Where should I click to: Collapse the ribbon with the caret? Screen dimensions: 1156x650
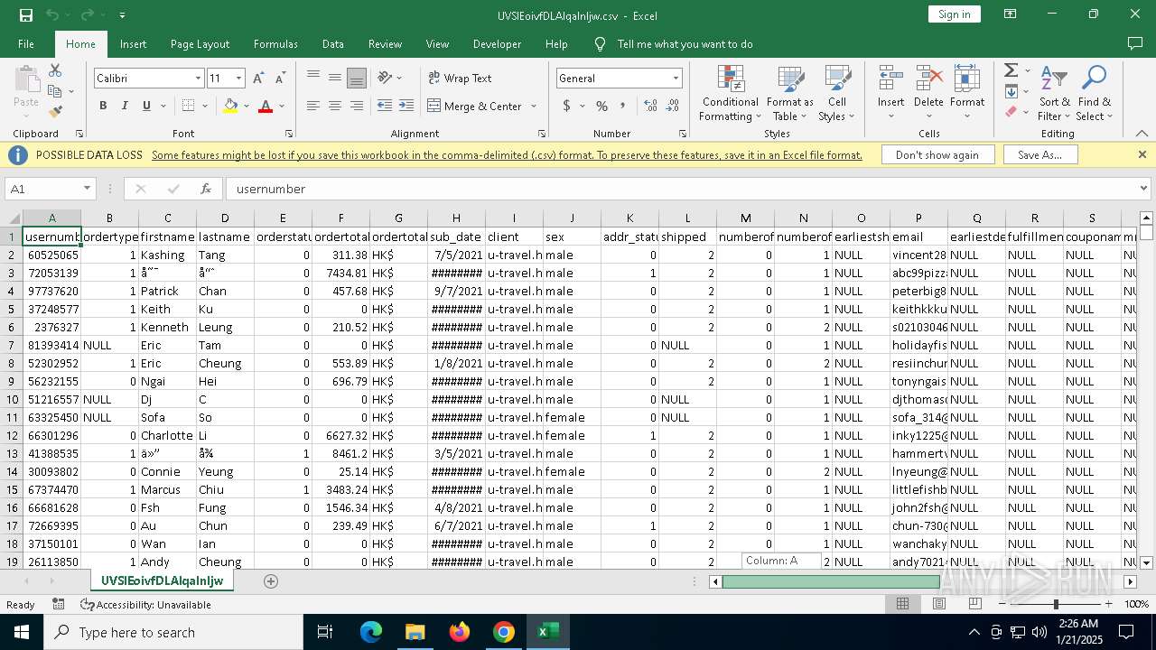tap(1142, 134)
